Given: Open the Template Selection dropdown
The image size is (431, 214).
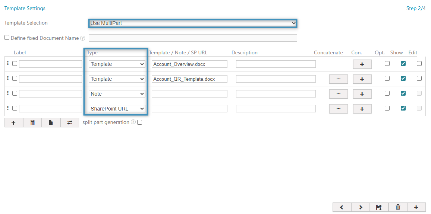Looking at the screenshot, I should pyautogui.click(x=193, y=23).
